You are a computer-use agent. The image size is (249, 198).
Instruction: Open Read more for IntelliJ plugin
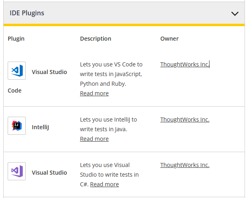click(94, 139)
